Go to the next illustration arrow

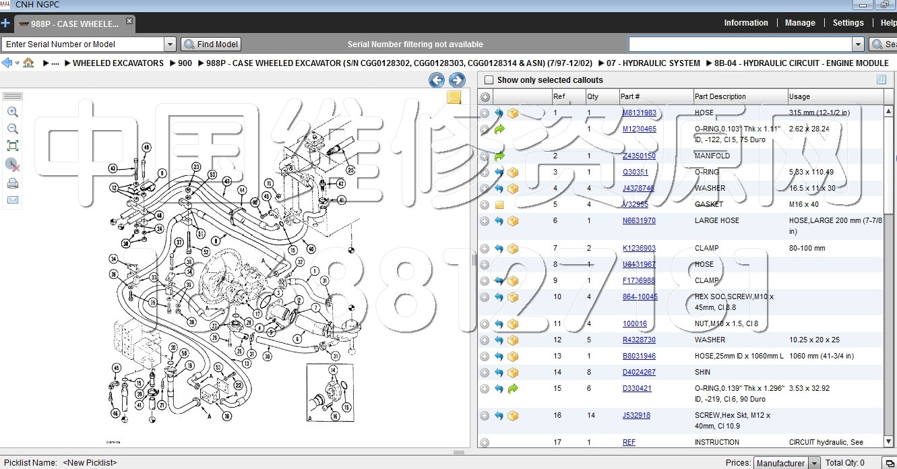(457, 81)
